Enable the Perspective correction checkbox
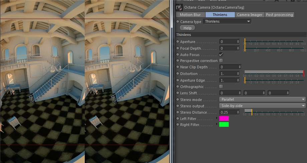Image resolution: width=307 pixels, height=163 pixels. [x=221, y=61]
